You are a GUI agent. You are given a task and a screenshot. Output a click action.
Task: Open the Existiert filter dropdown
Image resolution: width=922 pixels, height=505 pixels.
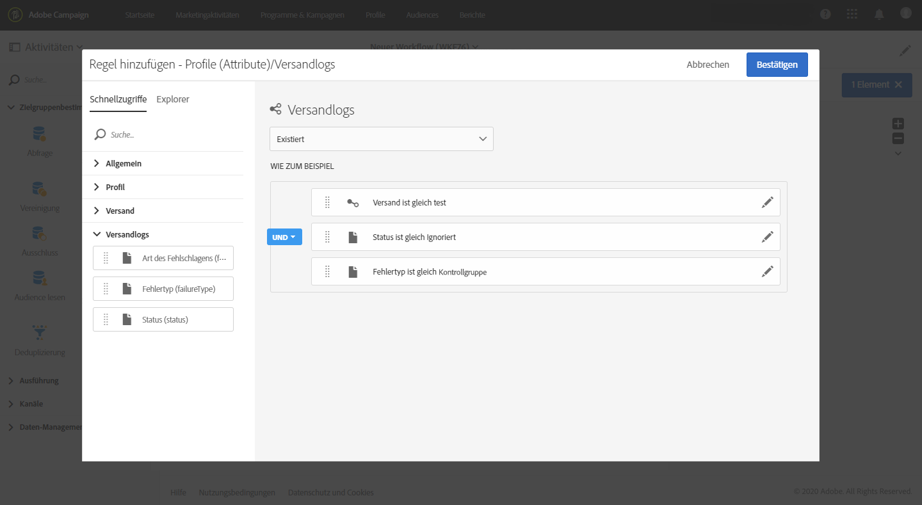coord(381,139)
